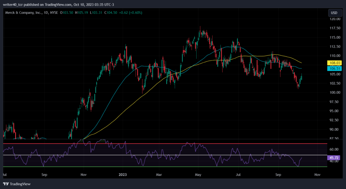
Task: Click the 110.00 price axis label
Action: tap(335, 56)
